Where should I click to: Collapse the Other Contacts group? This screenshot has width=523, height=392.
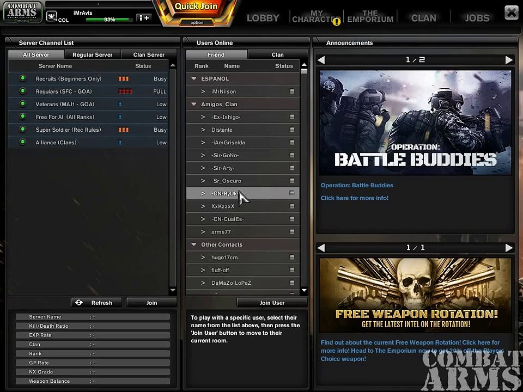pyautogui.click(x=193, y=244)
